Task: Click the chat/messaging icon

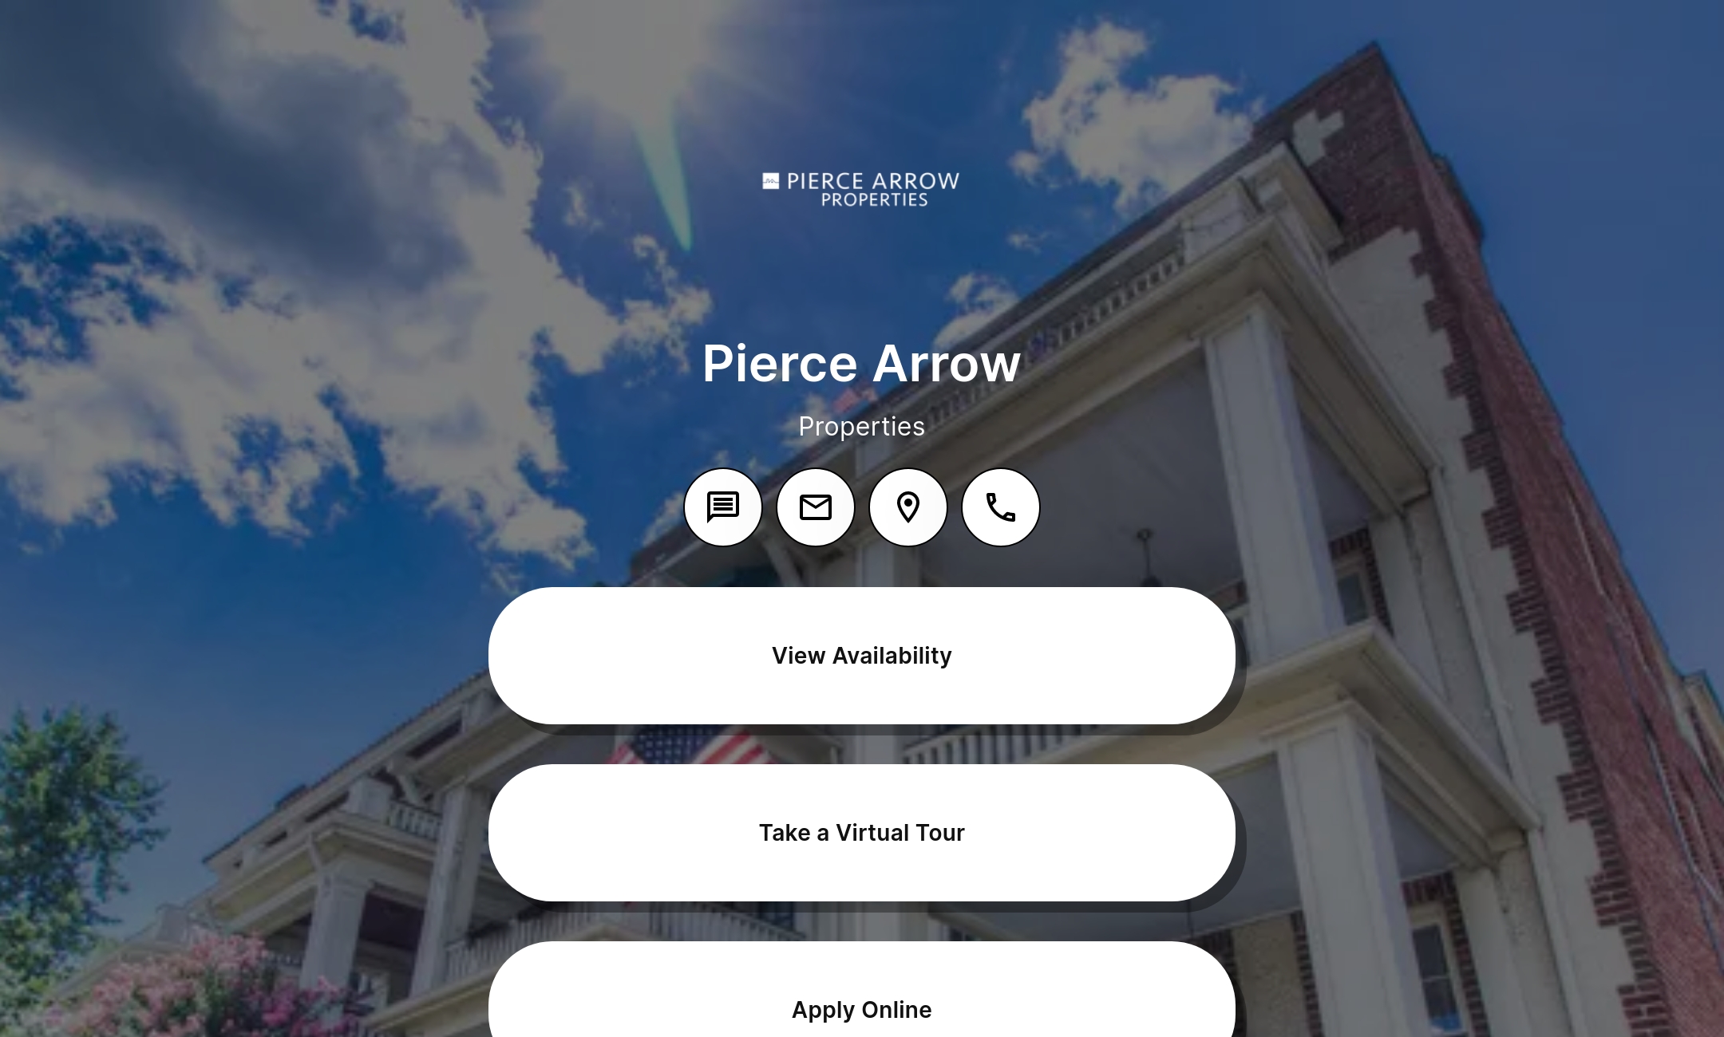Action: (723, 507)
